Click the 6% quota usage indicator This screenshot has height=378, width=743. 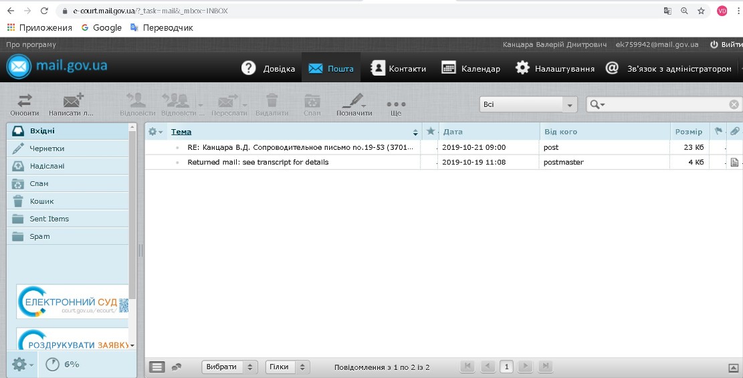62,364
